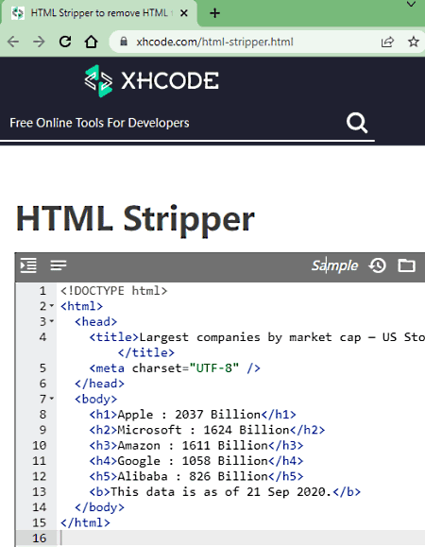Screen dimensions: 425x547
Task: Click the closing </body> tag line
Action: pos(99,507)
